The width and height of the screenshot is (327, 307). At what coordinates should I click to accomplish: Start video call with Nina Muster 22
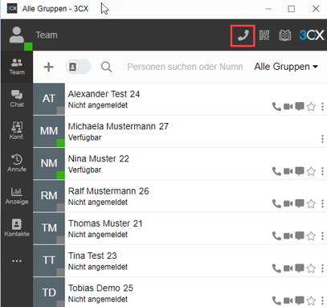point(288,171)
